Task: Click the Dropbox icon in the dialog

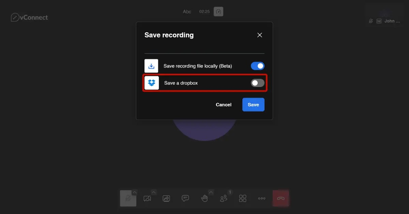Action: (151, 83)
